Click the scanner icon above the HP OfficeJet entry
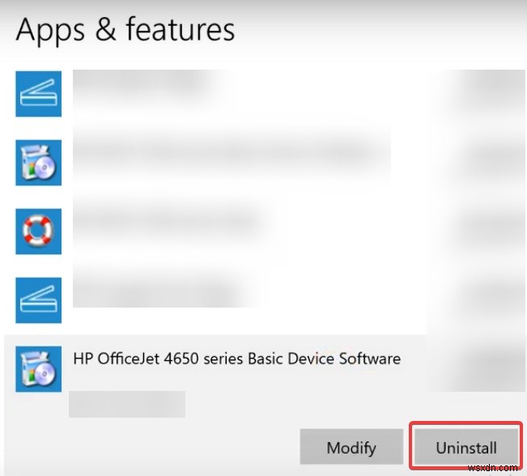 (x=38, y=300)
